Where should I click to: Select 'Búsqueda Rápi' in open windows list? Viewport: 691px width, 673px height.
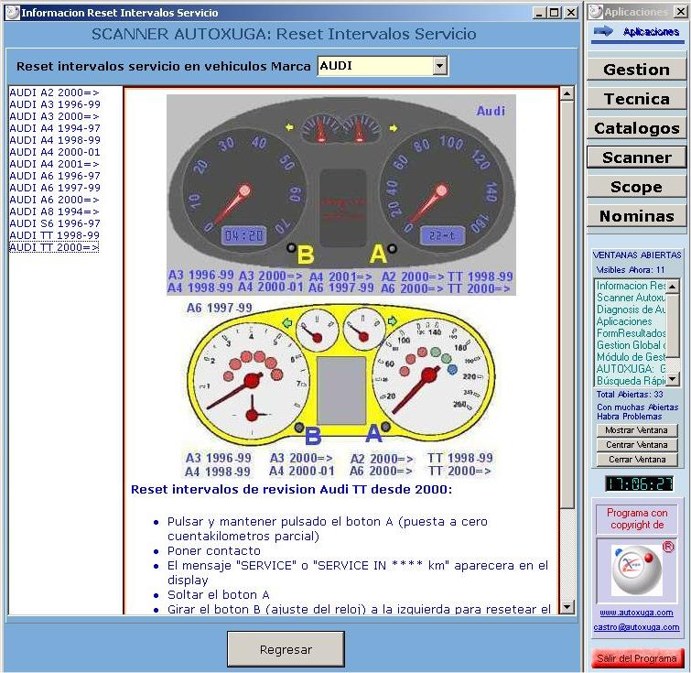coord(631,381)
